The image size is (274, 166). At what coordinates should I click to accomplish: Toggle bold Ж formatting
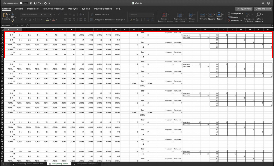[22, 19]
